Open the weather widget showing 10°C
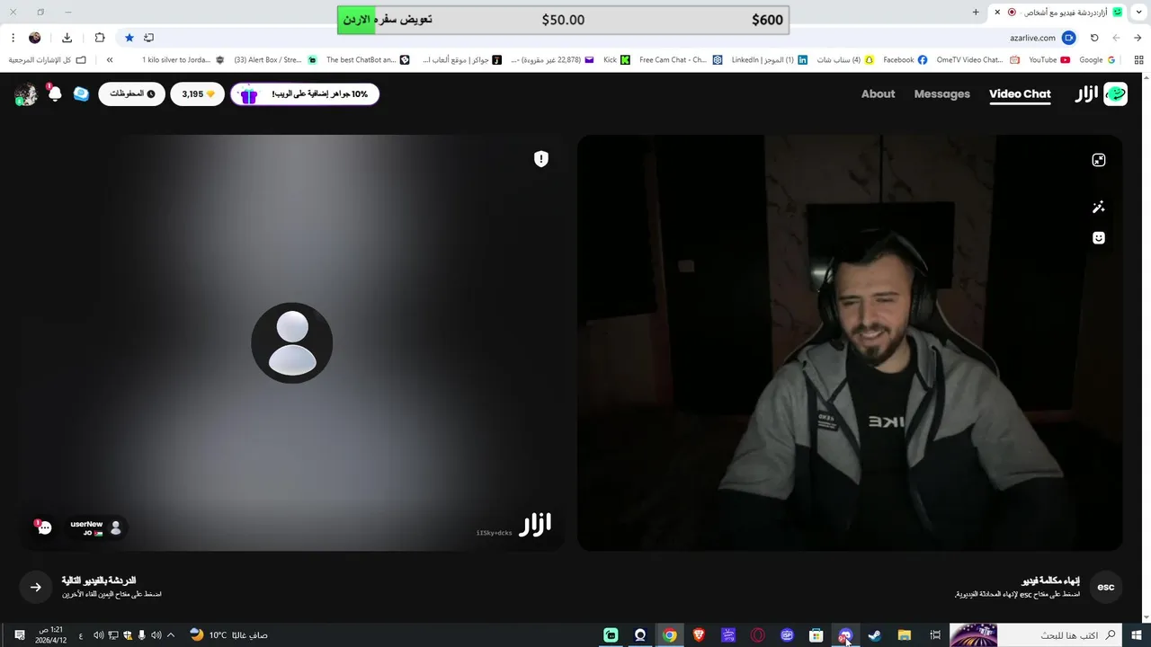The height and width of the screenshot is (647, 1151). 228,635
